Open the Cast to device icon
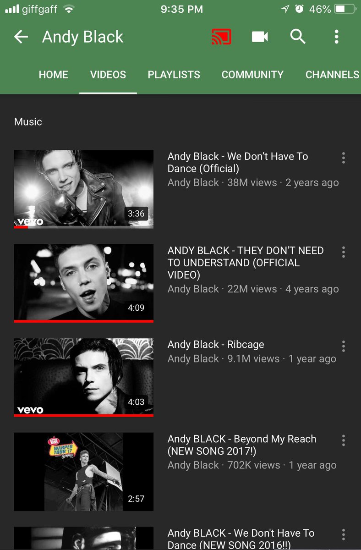Viewport: 361px width, 550px height. coord(221,37)
